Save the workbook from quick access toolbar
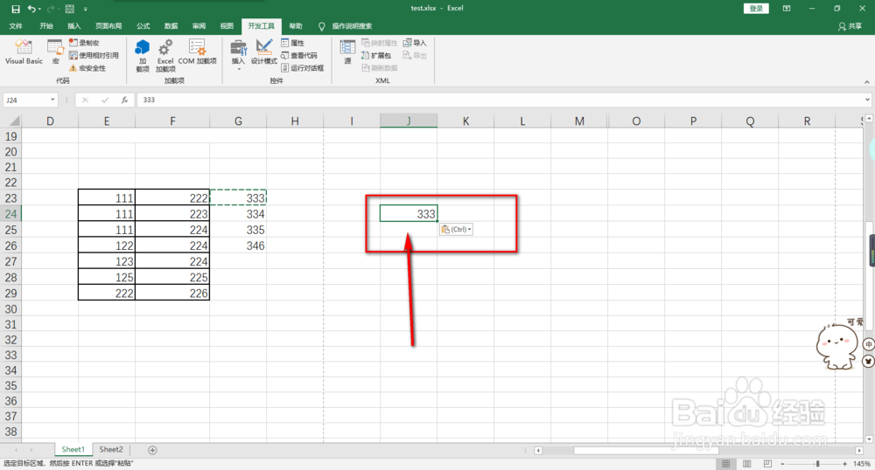The height and width of the screenshot is (470, 875). click(x=16, y=9)
